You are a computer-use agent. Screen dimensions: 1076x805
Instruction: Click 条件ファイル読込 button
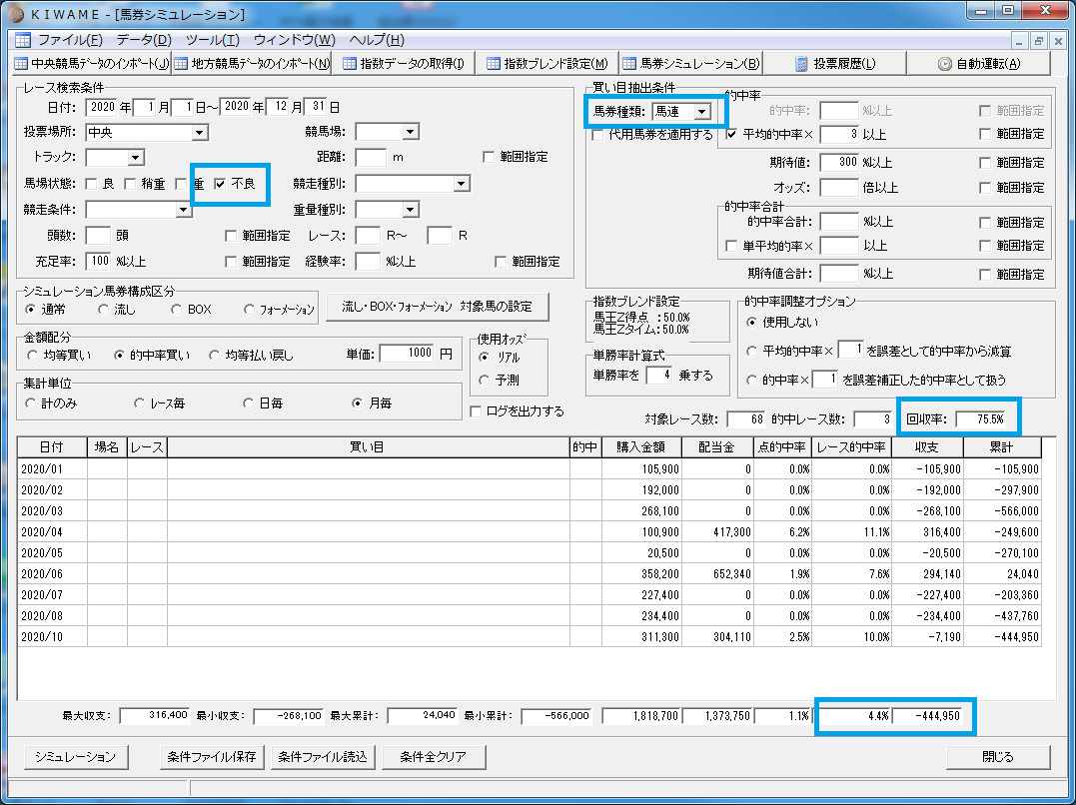[323, 757]
